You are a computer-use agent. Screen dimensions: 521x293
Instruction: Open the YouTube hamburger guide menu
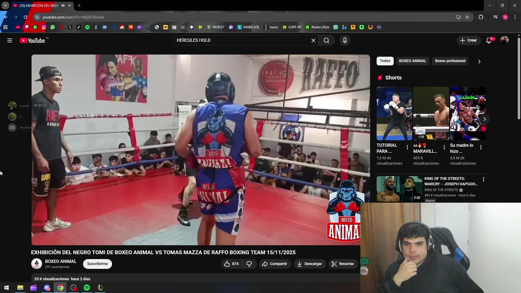[10, 40]
